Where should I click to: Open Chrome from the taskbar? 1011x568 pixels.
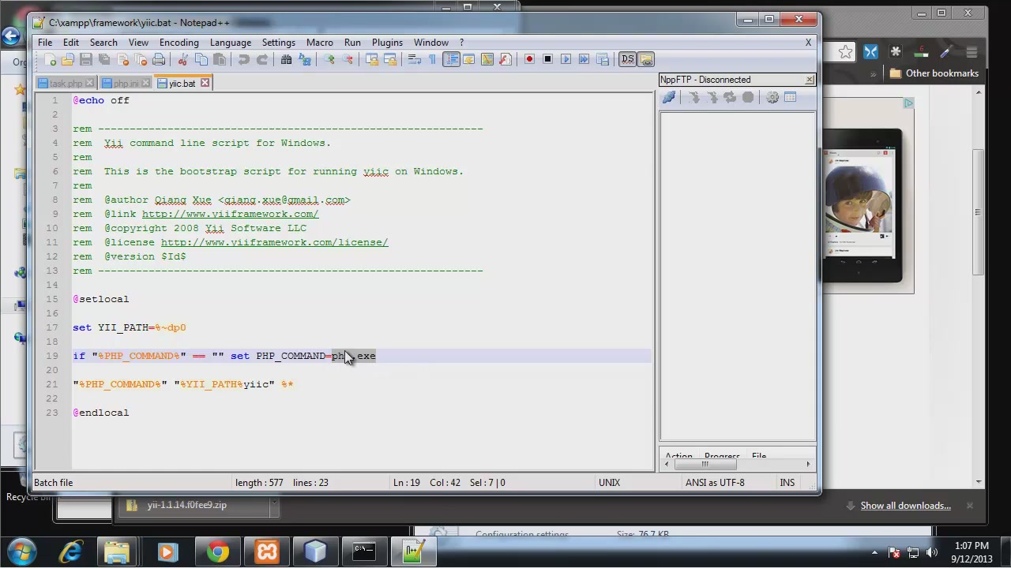pos(218,551)
